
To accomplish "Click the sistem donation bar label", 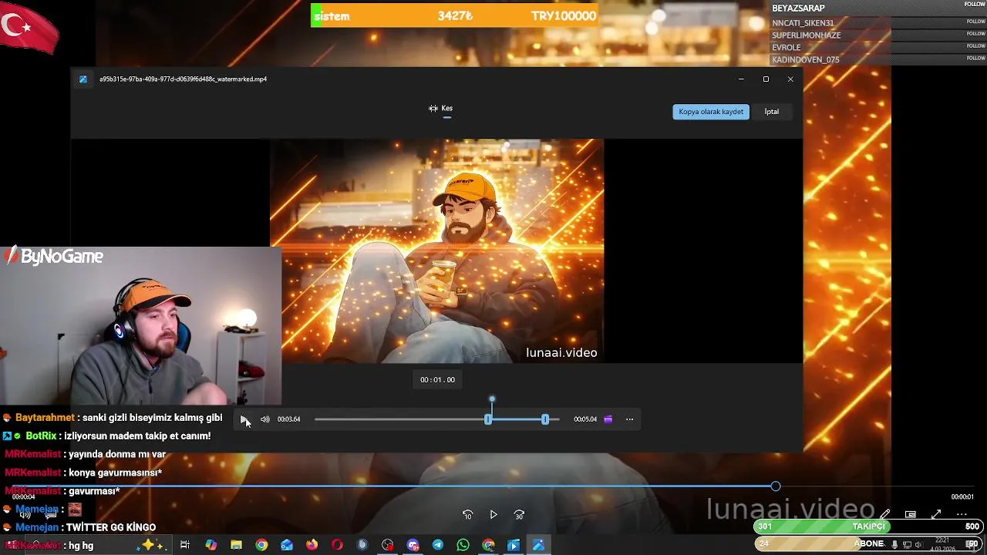I will tap(332, 16).
